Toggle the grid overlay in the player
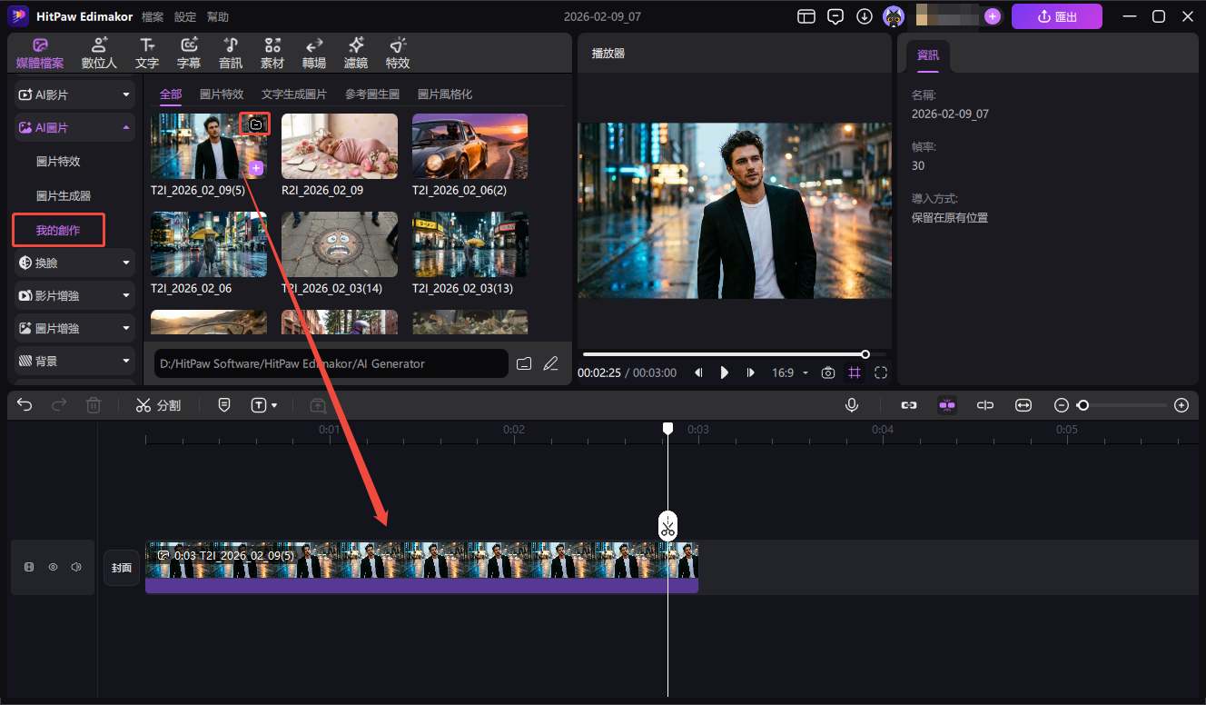Screen dimensions: 1206x705 pos(855,372)
